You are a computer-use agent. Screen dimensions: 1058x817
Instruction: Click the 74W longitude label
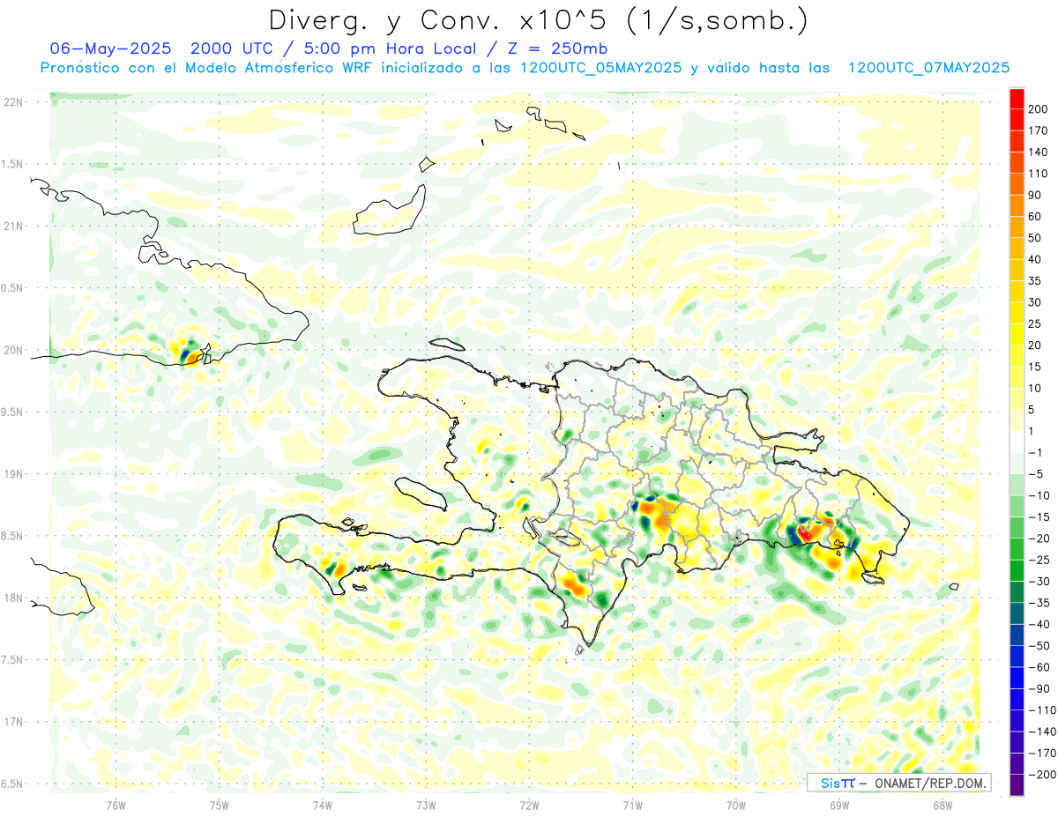(x=323, y=805)
